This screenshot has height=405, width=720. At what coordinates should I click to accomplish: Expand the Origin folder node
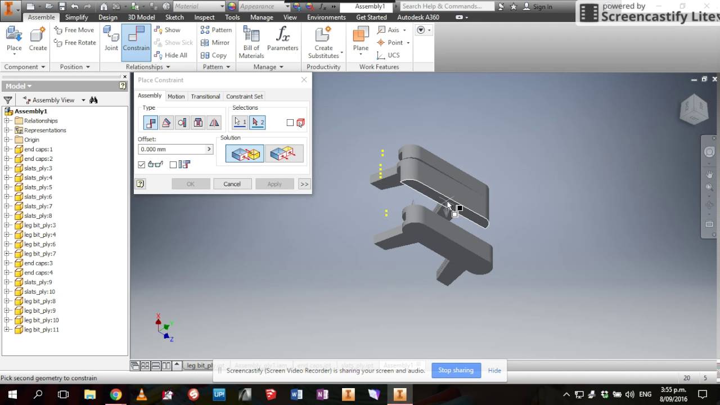[7, 139]
